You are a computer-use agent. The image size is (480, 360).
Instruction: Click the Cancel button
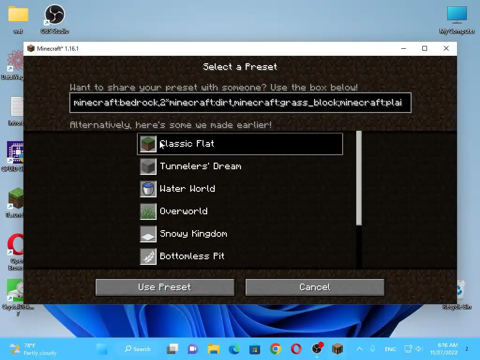pyautogui.click(x=315, y=287)
